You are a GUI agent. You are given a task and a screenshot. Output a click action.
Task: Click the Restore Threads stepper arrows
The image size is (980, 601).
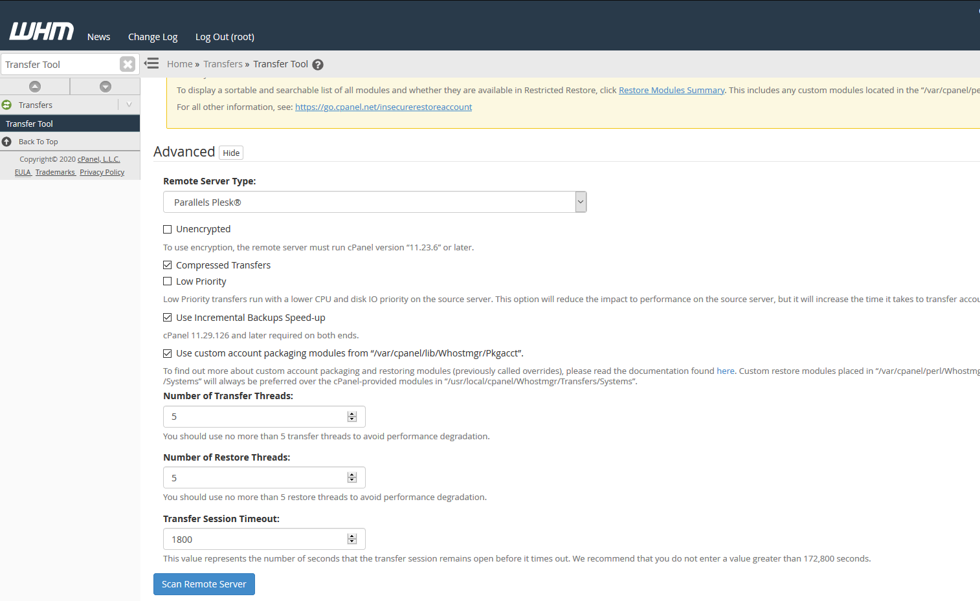click(352, 477)
